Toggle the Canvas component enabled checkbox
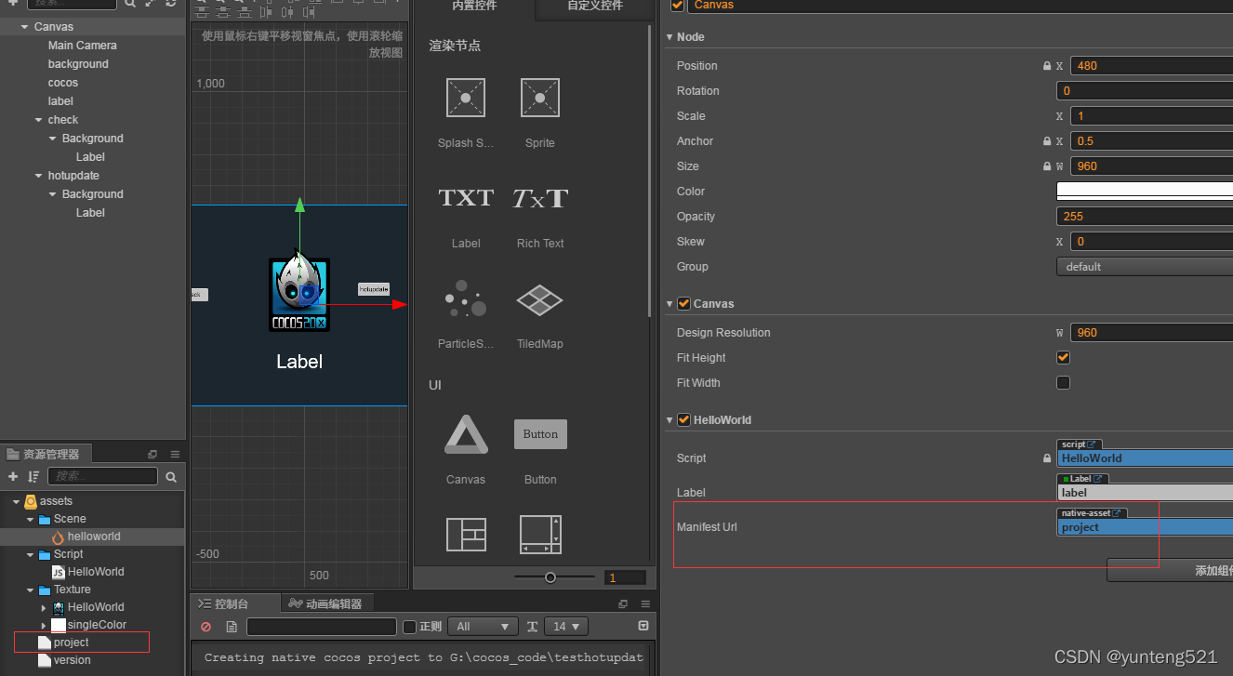The height and width of the screenshot is (676, 1233). pyautogui.click(x=683, y=304)
